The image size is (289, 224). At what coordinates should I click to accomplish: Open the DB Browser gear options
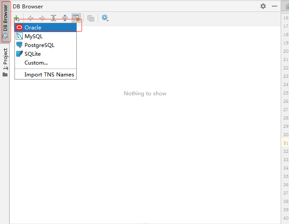pos(263,6)
